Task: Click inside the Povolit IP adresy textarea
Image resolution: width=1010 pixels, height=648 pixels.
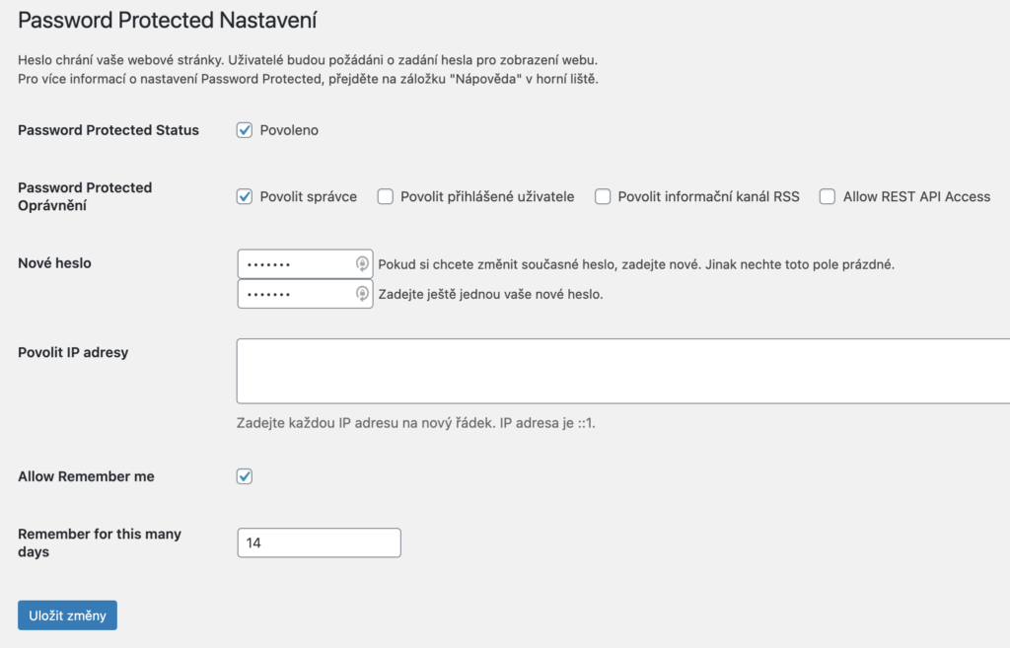Action: pyautogui.click(x=623, y=371)
